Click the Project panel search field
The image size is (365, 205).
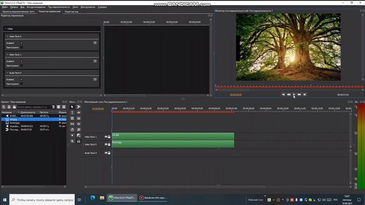click(34, 107)
